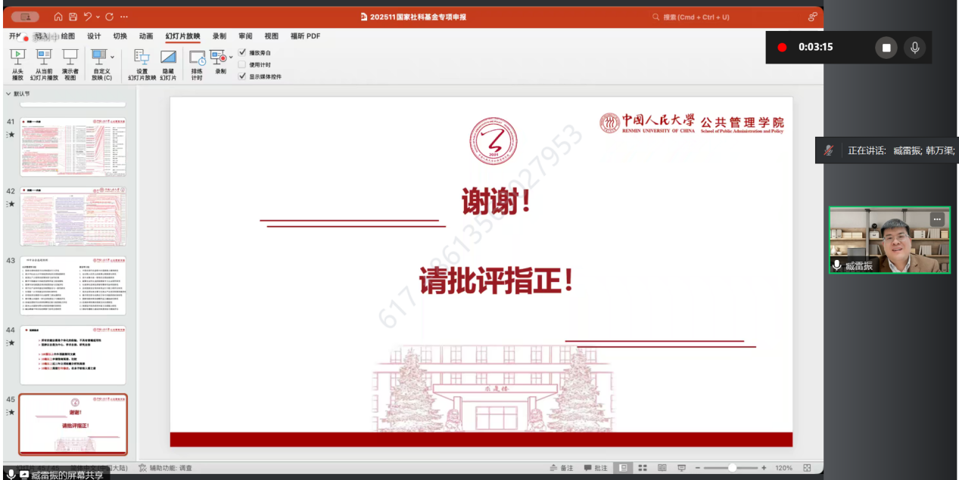The width and height of the screenshot is (959, 480).
Task: Start slideshow with 从头播放 icon
Action: pos(17,57)
